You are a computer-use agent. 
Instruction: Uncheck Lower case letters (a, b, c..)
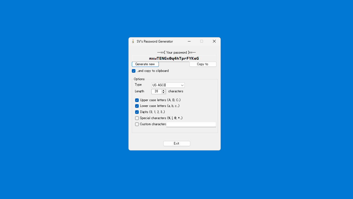click(137, 106)
